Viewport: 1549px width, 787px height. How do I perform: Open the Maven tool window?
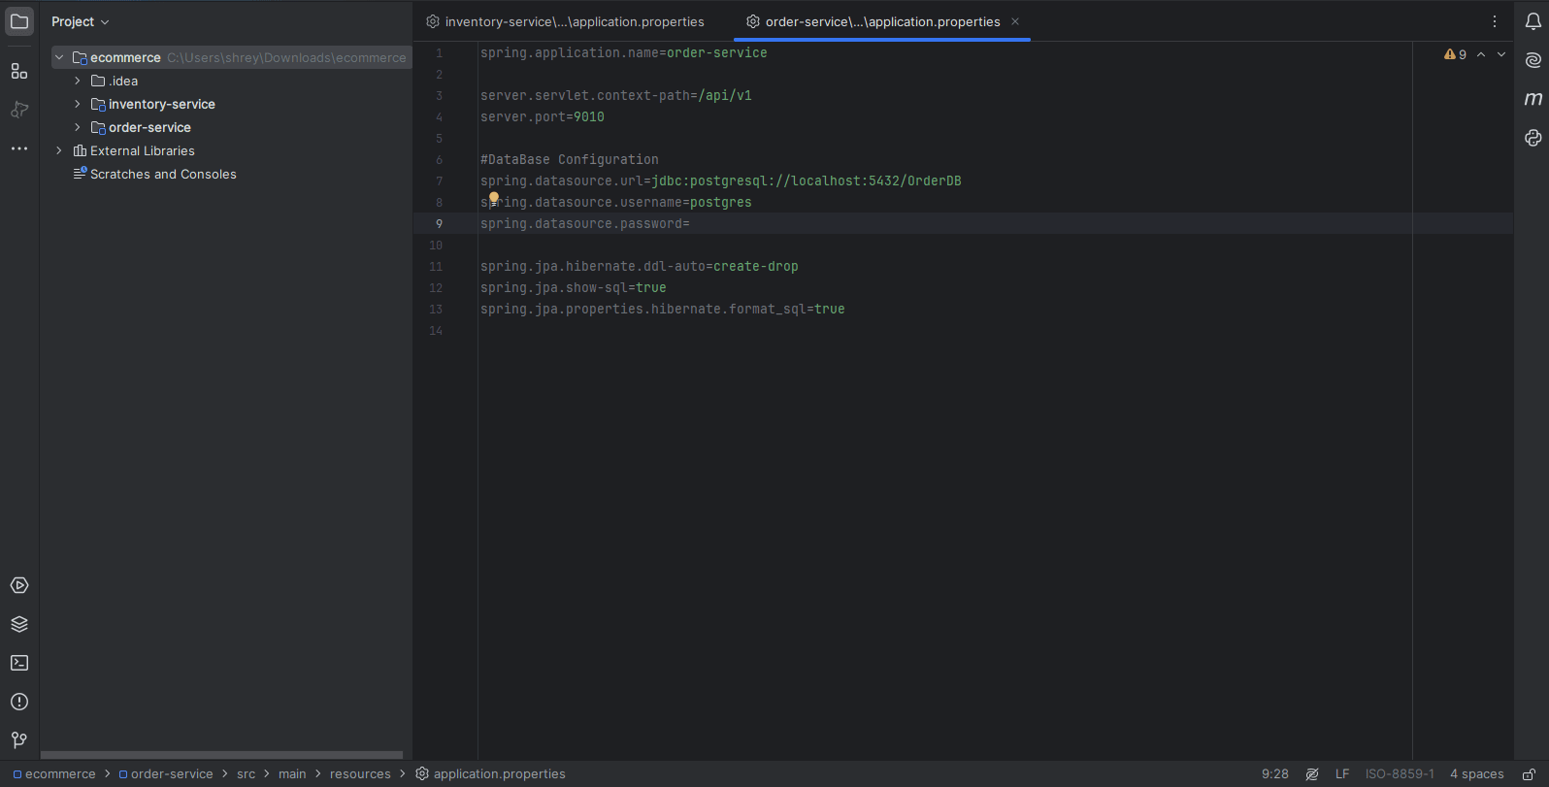click(1533, 99)
